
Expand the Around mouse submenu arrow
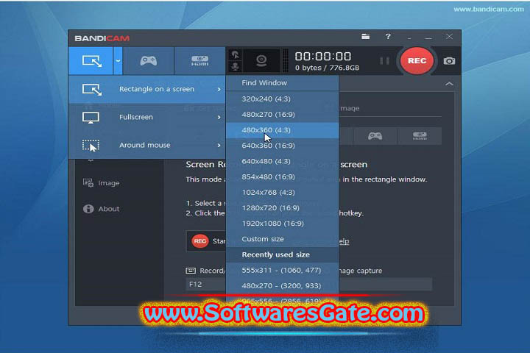[219, 146]
